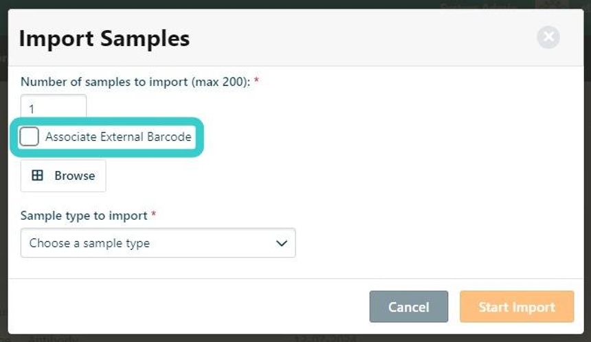Click the Cancel button
Viewport: 591px width, 342px height.
pos(408,307)
